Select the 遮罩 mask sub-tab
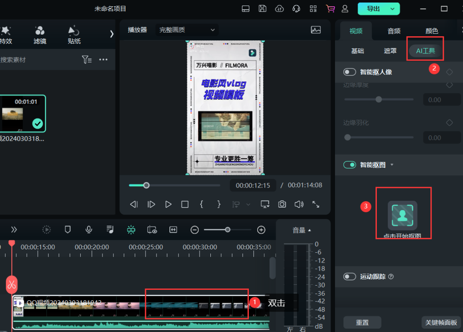 pos(390,51)
